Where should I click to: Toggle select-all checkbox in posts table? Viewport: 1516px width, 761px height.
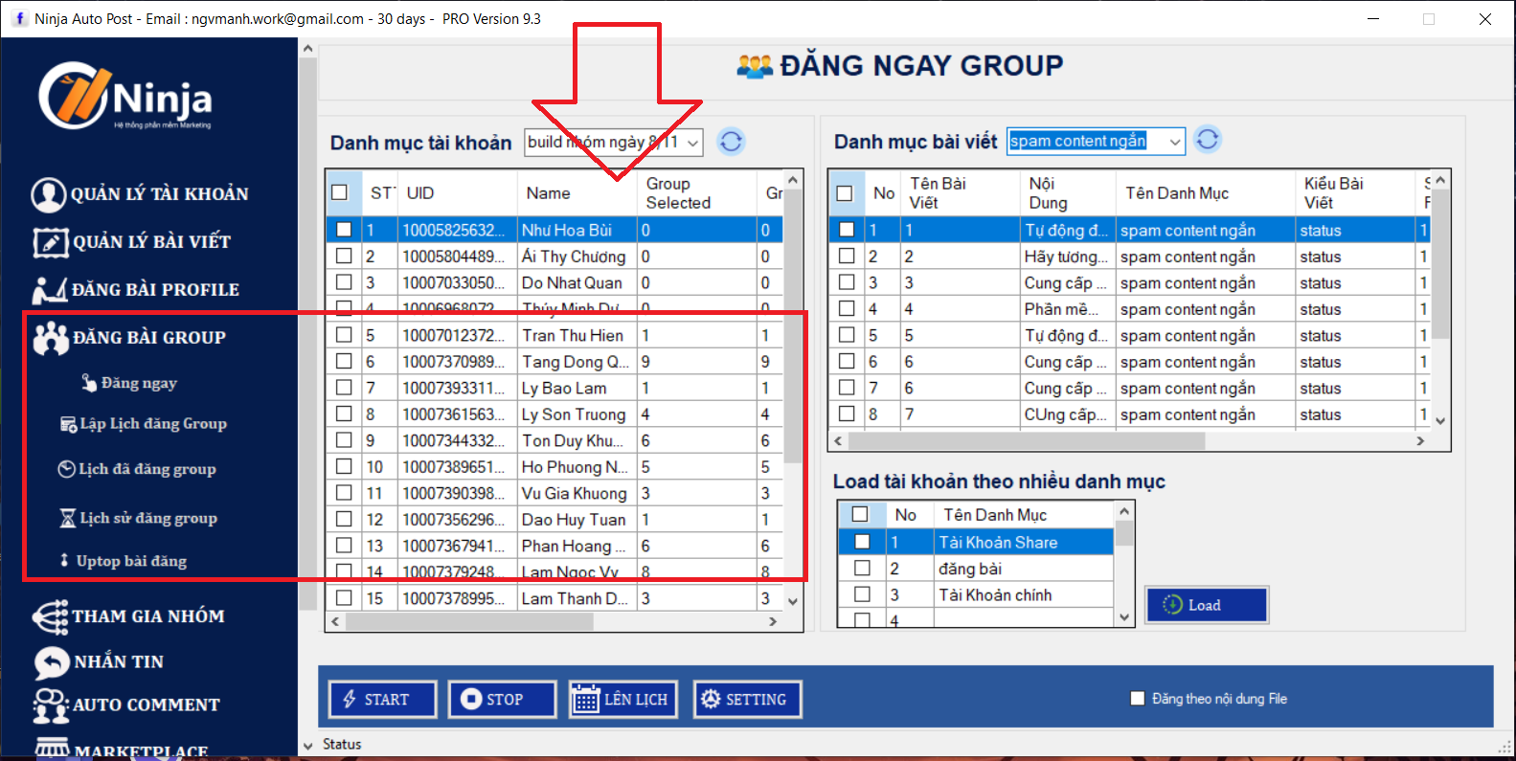845,193
